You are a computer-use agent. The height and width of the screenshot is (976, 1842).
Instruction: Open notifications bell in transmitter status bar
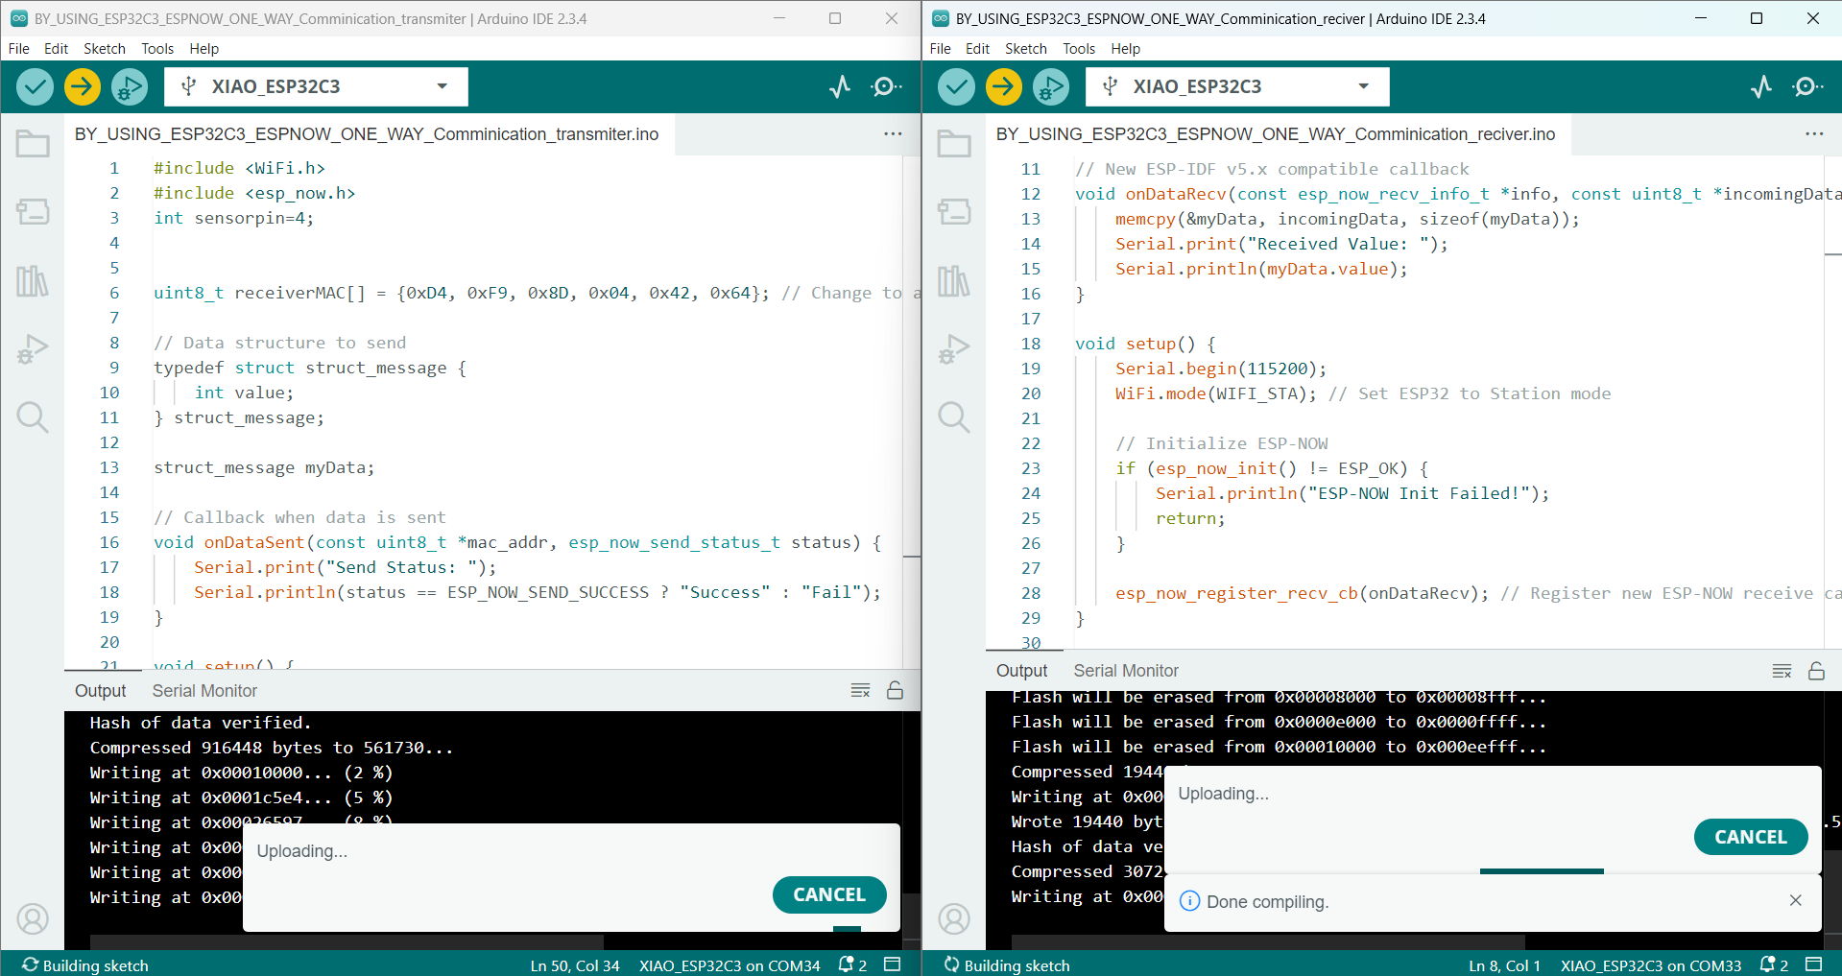pos(852,964)
